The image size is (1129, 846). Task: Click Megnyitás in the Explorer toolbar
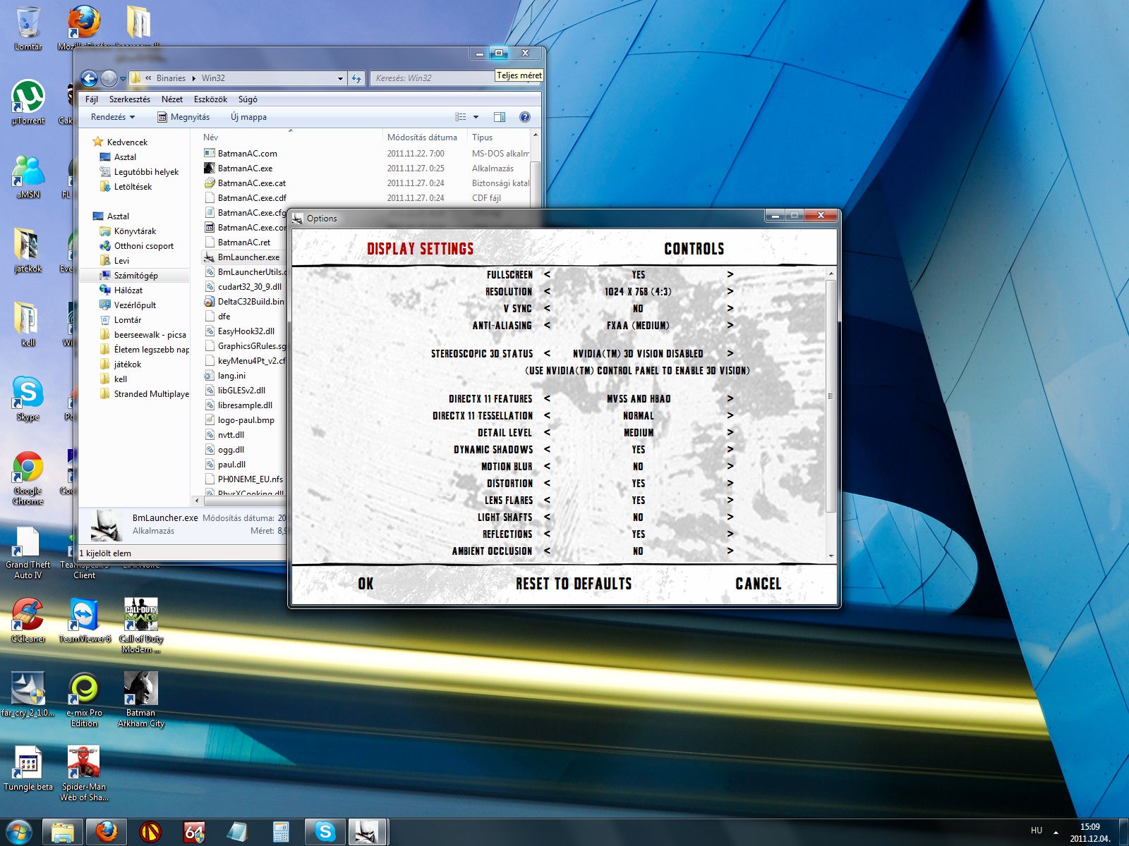point(183,117)
